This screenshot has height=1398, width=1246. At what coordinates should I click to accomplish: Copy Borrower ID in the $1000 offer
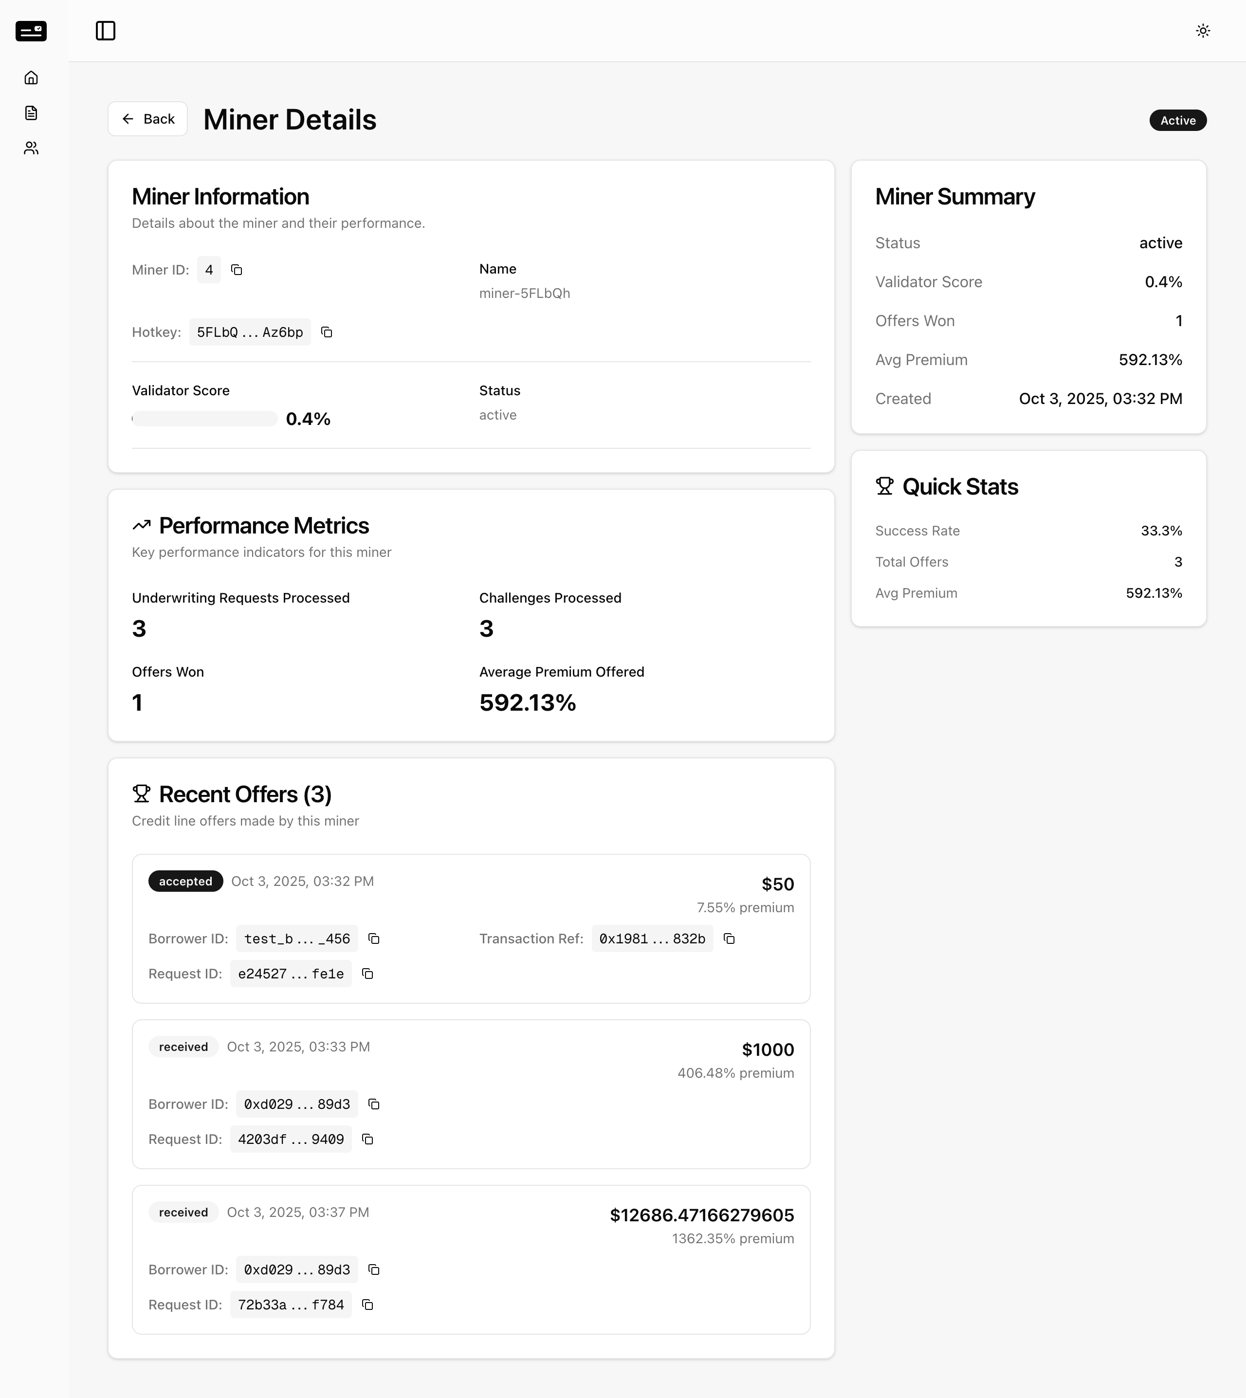click(374, 1104)
